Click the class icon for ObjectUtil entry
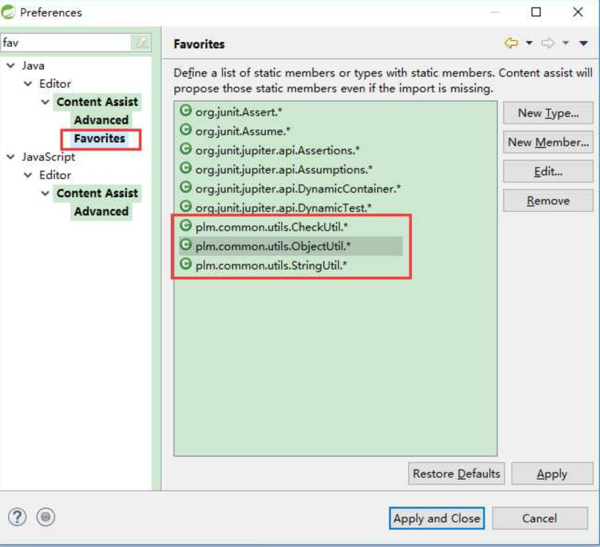The width and height of the screenshot is (600, 547). point(185,245)
